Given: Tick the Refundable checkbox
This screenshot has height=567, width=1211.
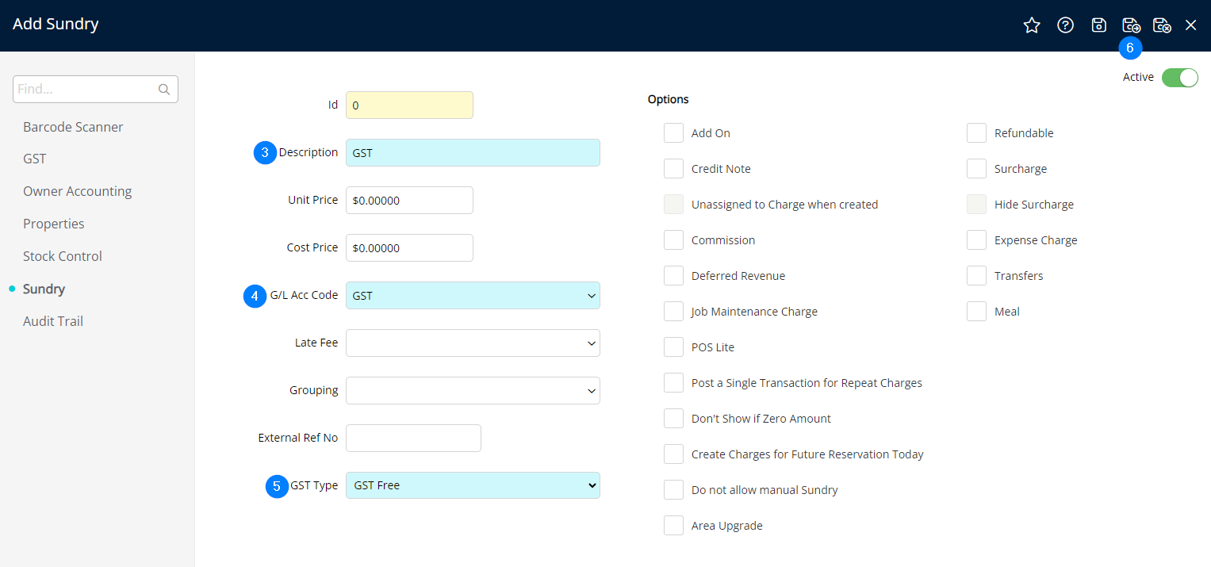Looking at the screenshot, I should point(976,133).
